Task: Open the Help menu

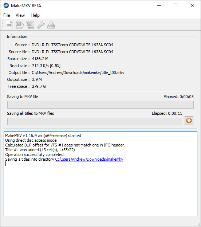Action: (35, 15)
